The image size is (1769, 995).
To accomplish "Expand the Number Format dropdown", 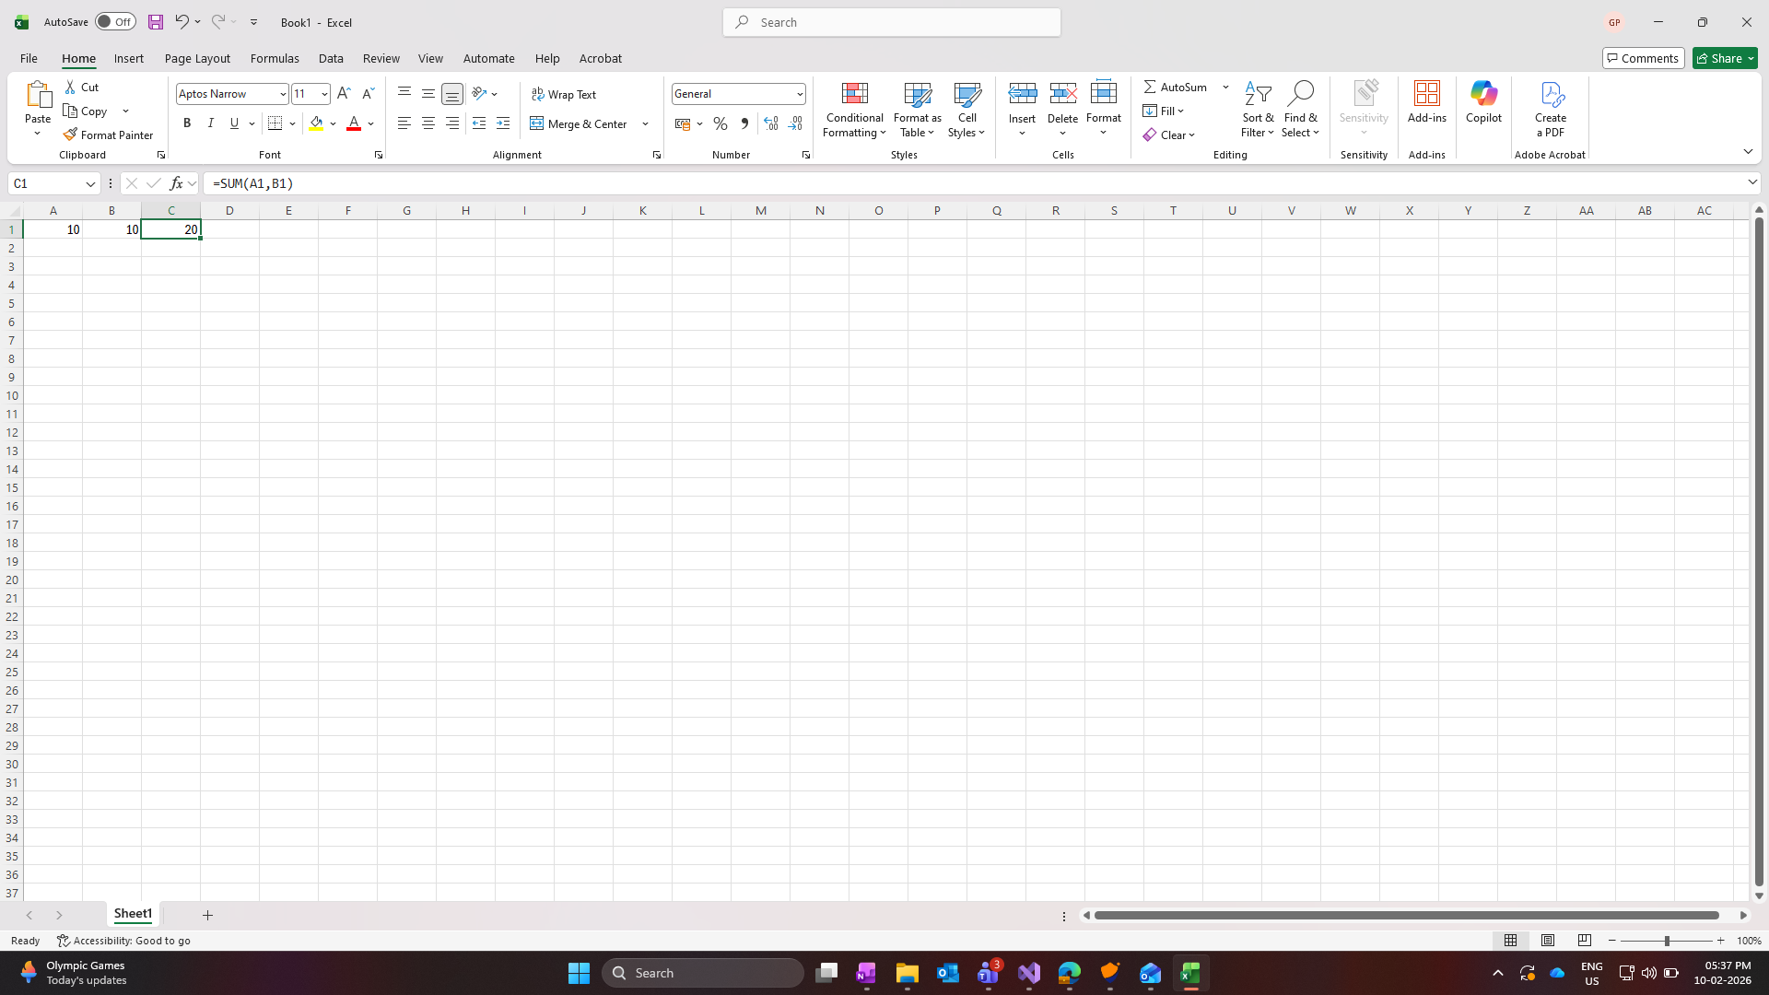I will [x=799, y=93].
